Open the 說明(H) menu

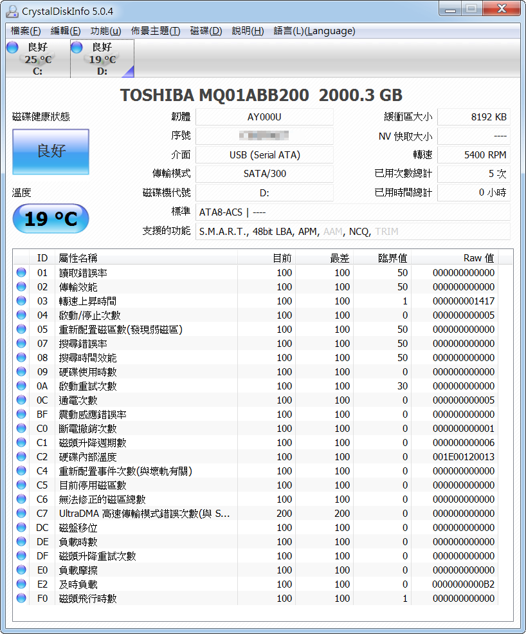point(248,31)
